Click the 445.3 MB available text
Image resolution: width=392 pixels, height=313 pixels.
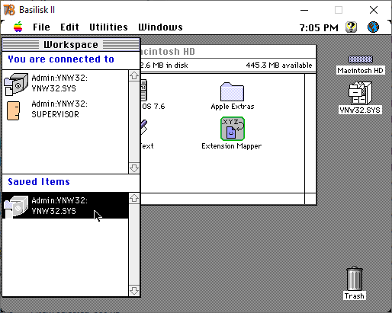(x=279, y=65)
